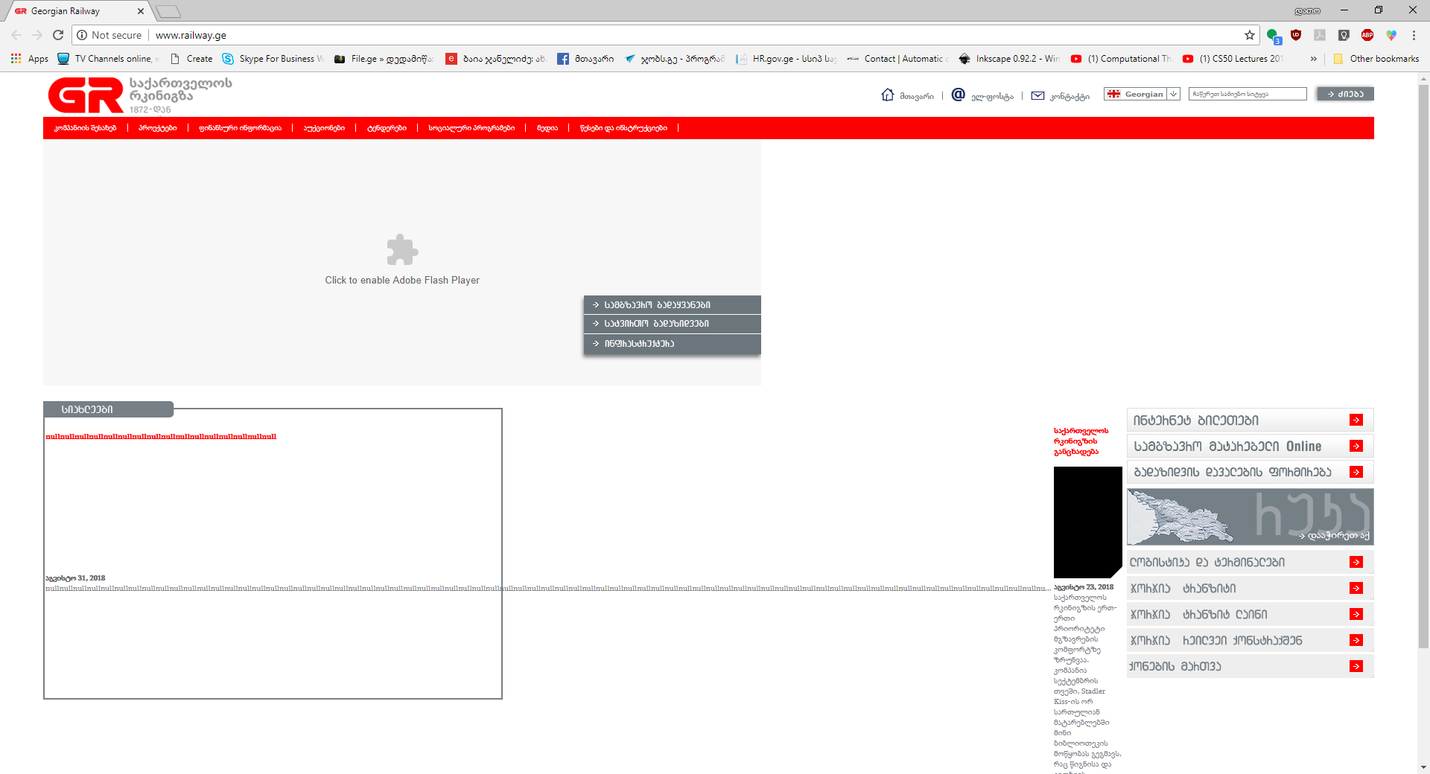Click red საქართველოს რკინიგზის განცხადება headline
This screenshot has height=774, width=1430.
(1081, 441)
